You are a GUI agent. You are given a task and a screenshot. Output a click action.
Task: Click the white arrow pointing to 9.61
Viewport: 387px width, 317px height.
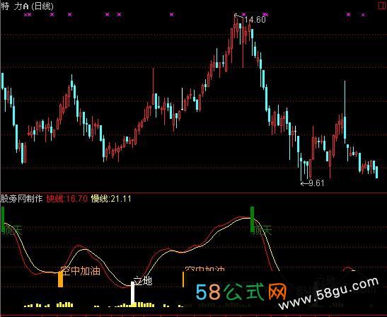[x=304, y=183]
